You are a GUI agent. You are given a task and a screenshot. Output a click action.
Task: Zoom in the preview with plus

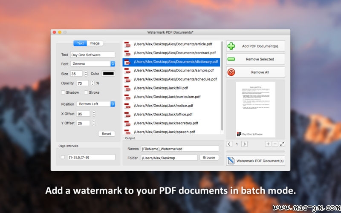(x=268, y=144)
